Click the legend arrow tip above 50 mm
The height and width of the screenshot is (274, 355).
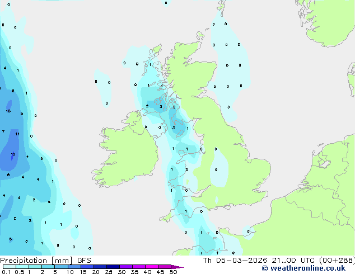[x=177, y=267]
